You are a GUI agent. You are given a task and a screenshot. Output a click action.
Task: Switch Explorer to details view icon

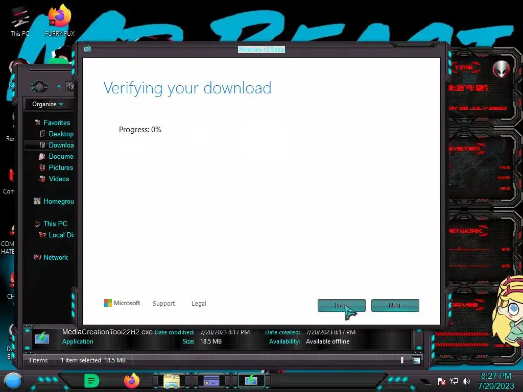click(402, 360)
